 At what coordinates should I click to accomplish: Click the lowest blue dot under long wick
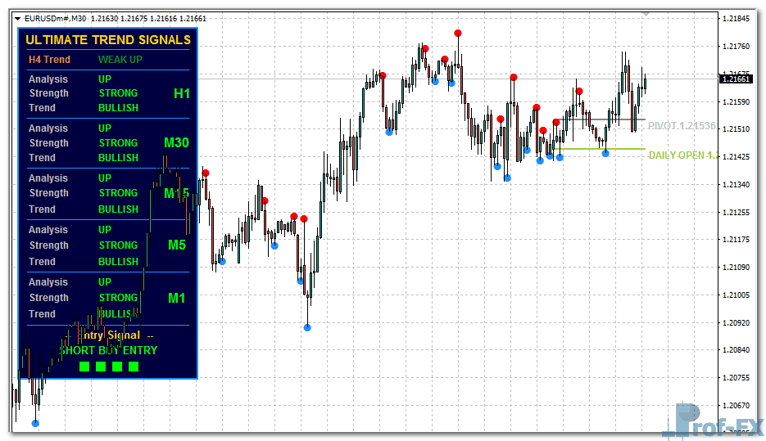[307, 327]
